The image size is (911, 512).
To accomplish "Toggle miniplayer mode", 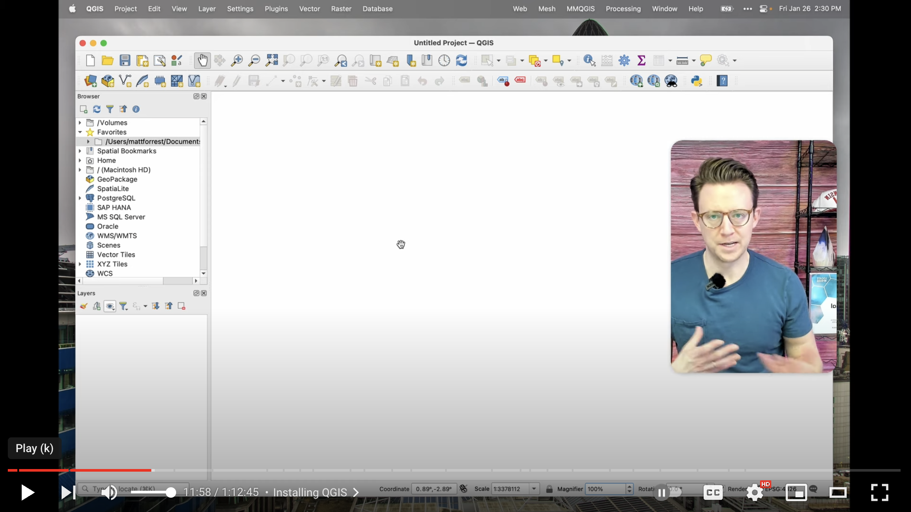I will (796, 492).
